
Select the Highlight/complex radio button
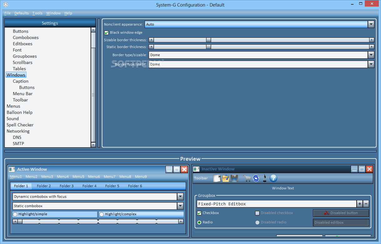[x=101, y=214]
